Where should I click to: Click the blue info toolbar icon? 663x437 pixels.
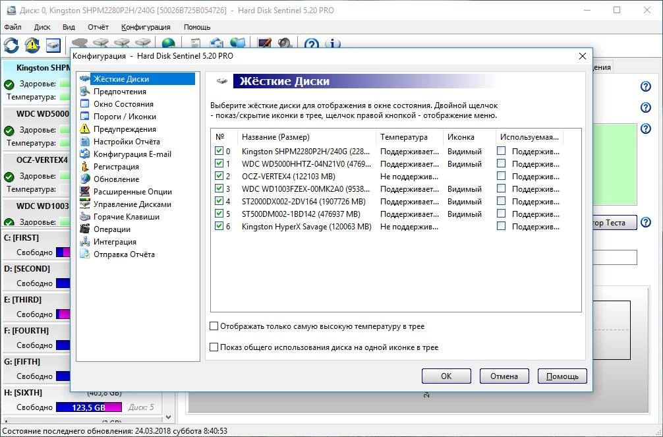tap(333, 43)
